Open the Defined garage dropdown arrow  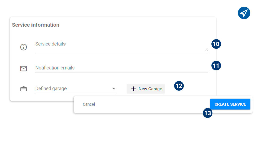click(x=114, y=88)
